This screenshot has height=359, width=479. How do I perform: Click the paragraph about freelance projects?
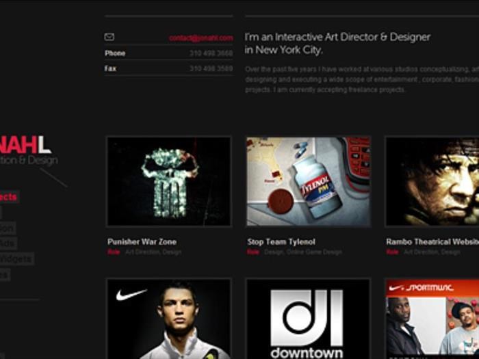(362, 79)
